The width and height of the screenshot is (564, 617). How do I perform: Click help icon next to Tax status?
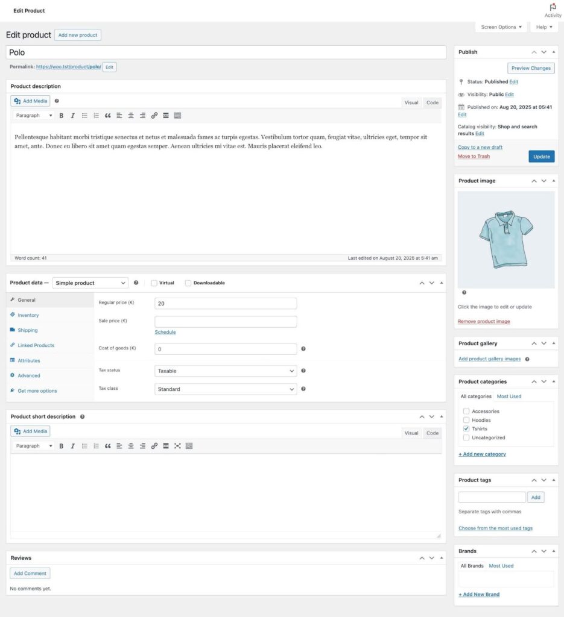point(303,371)
